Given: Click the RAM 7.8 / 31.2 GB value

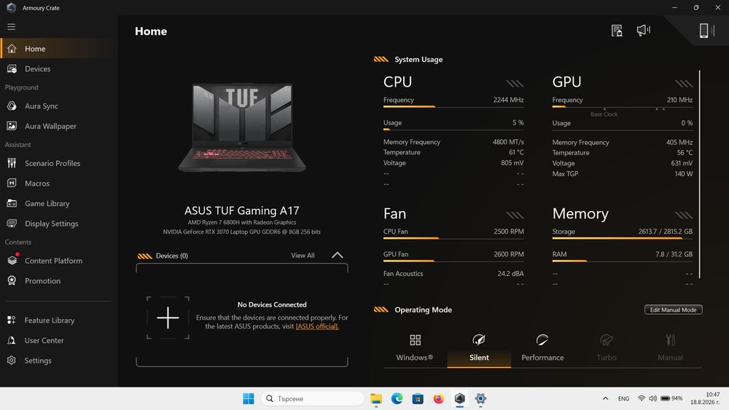Looking at the screenshot, I should coord(674,254).
